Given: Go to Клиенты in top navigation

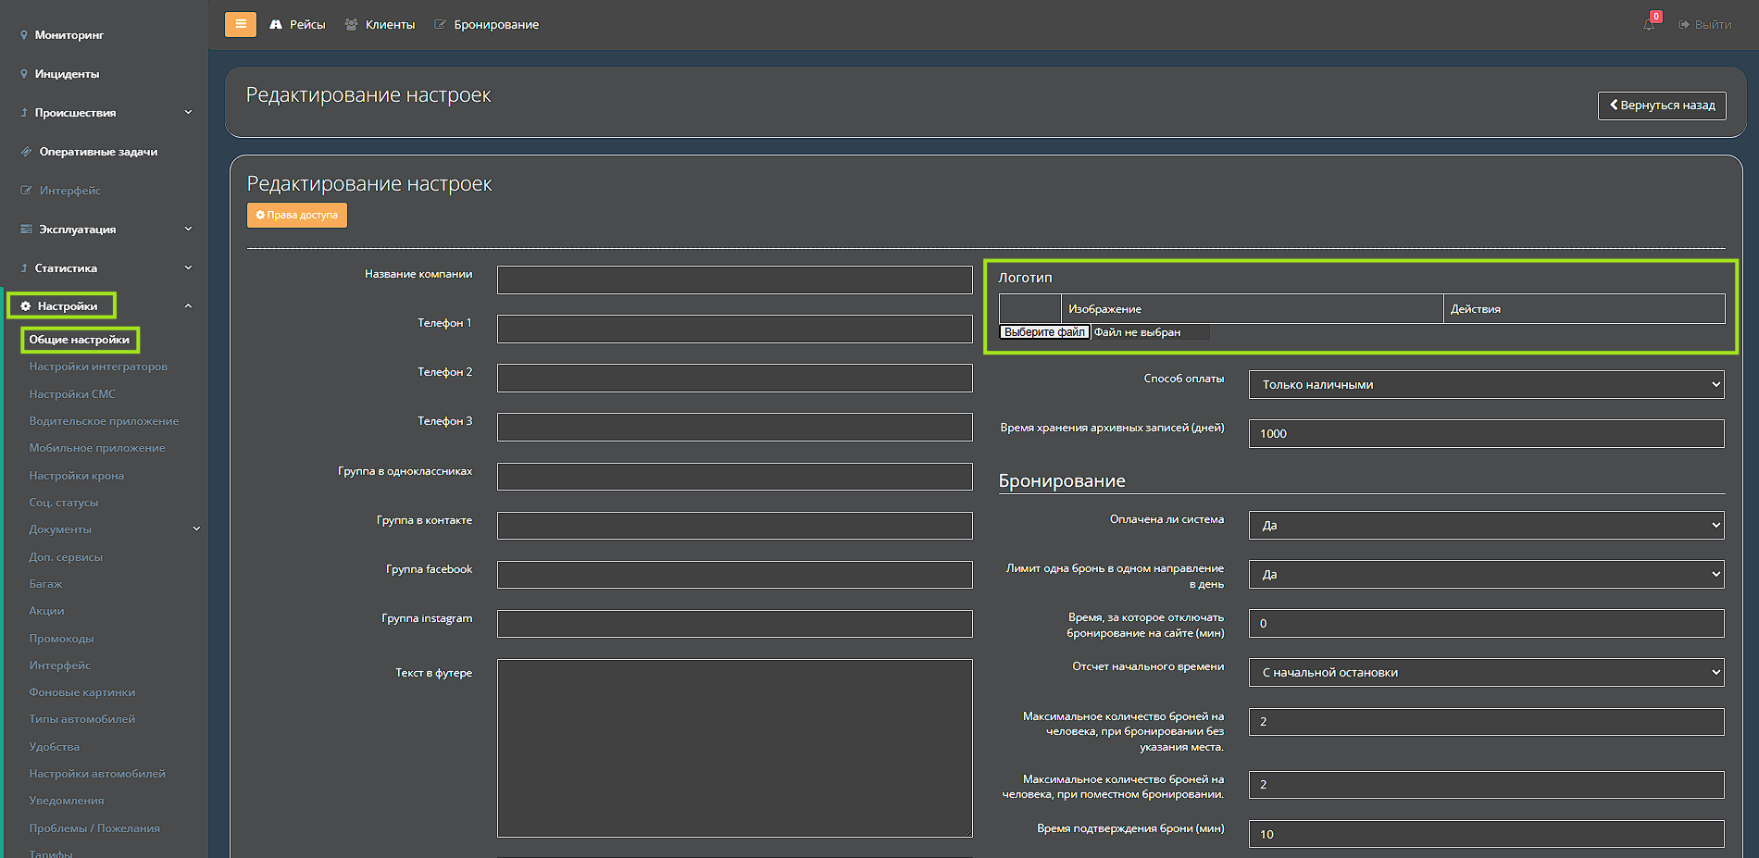Looking at the screenshot, I should 380,25.
